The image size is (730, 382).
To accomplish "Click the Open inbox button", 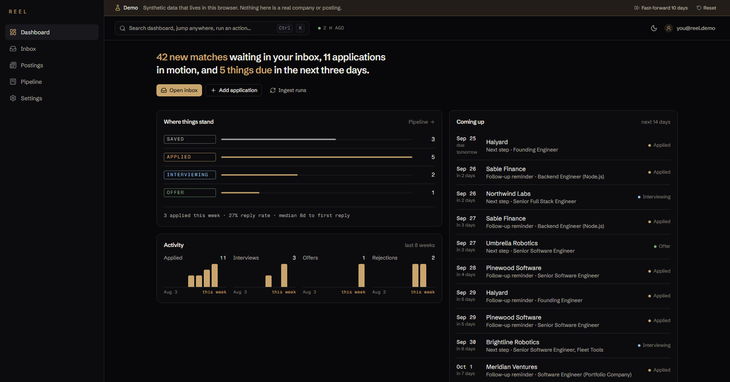I will [x=179, y=90].
